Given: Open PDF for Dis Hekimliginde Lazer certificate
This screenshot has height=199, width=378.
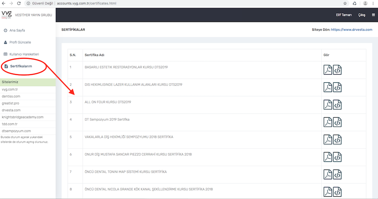Looking at the screenshot, I should click(328, 87).
